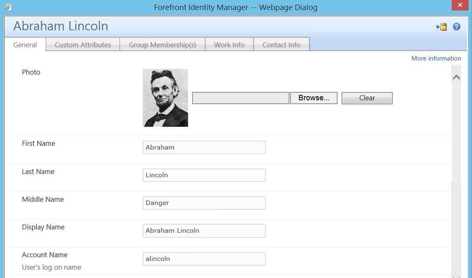Click the 'Display Name' label
The image size is (472, 278).
pyautogui.click(x=43, y=227)
